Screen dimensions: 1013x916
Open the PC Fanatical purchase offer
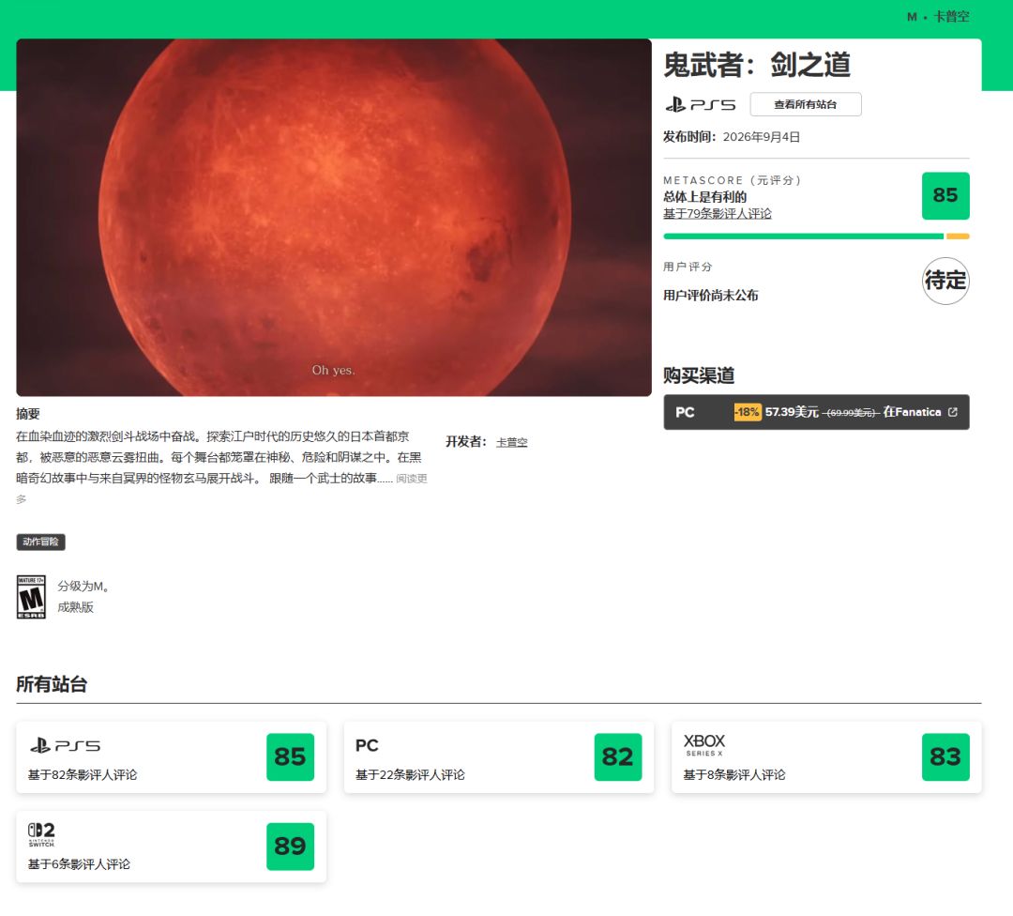tap(816, 412)
